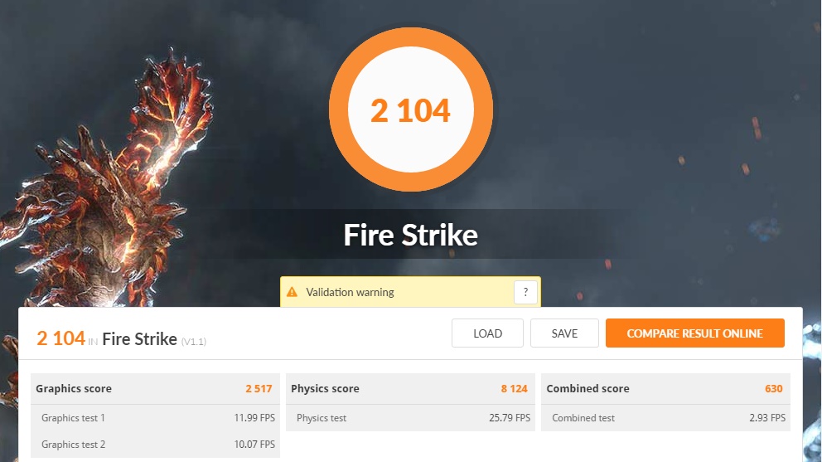The height and width of the screenshot is (462, 822).
Task: Click the 2 517 graphics score value
Action: (259, 388)
